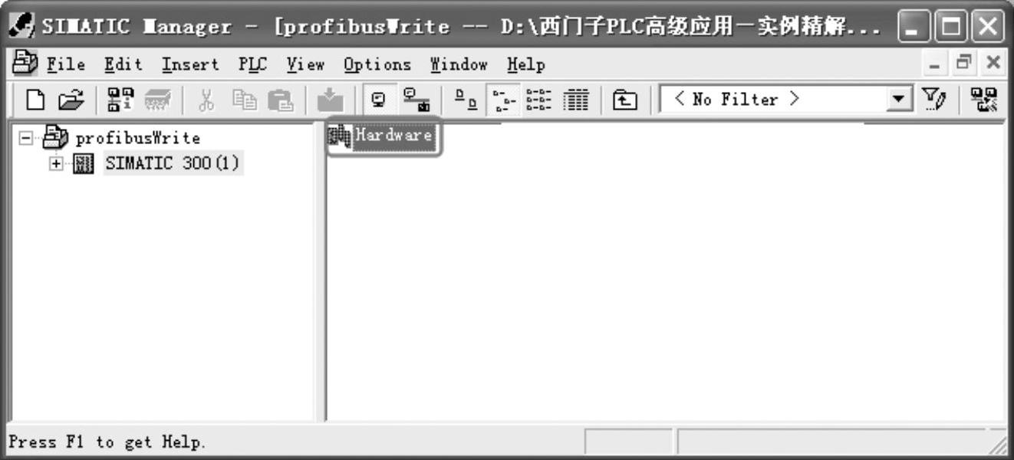Select SIMATIC 300(1) station in tree

click(173, 163)
